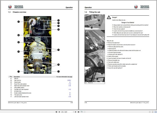Click the "Diesel engine" description
The width and height of the screenshot is (157, 113).
pyautogui.click(x=18, y=82)
